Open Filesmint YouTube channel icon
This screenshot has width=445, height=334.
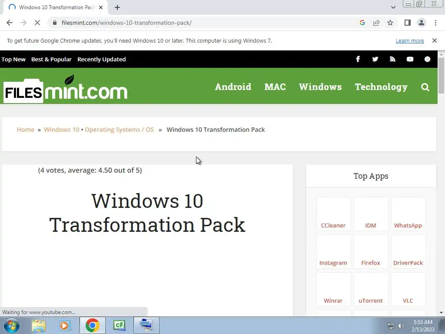coord(410,59)
